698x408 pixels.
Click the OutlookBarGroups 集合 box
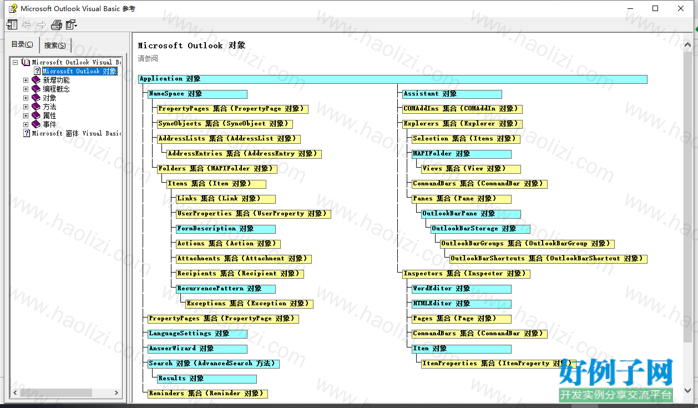point(527,244)
